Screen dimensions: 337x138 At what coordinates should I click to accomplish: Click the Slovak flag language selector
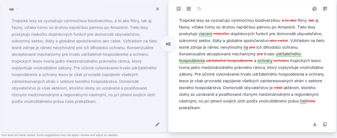tap(12, 9)
